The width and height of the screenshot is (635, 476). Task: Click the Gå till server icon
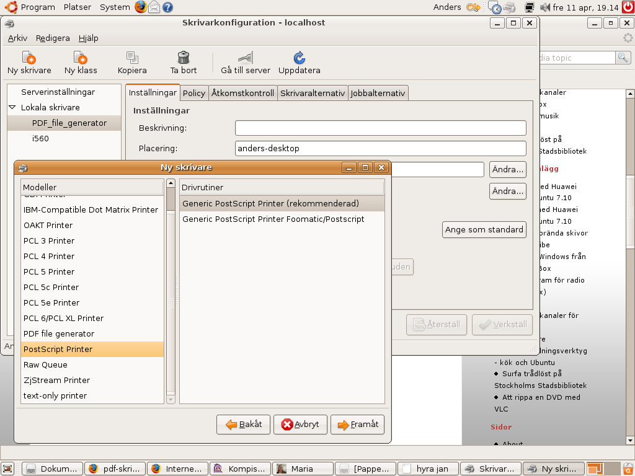(x=246, y=58)
